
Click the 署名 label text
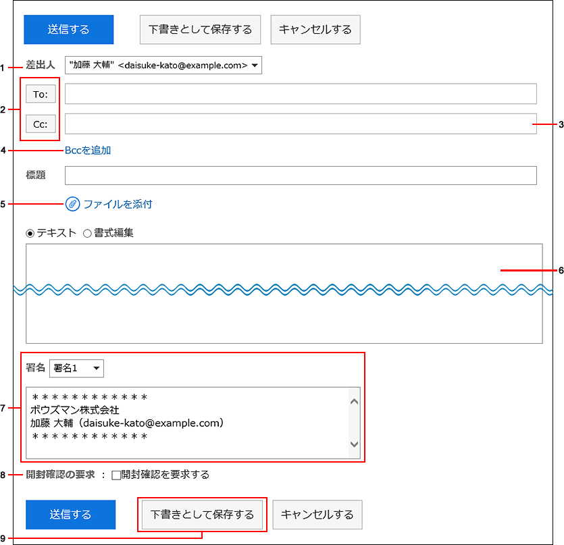[x=35, y=367]
